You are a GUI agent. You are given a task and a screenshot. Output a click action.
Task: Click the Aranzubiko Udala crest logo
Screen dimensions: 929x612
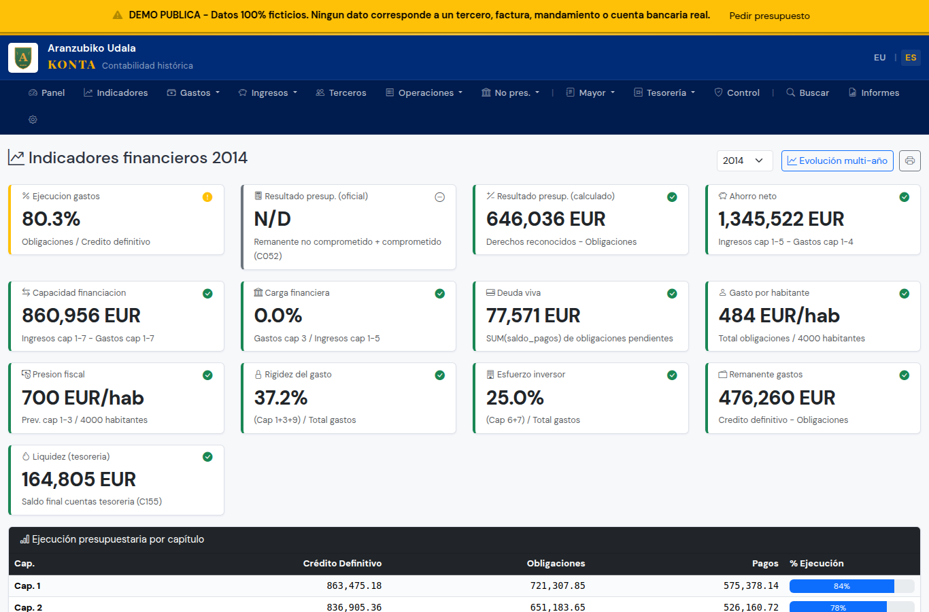23,58
